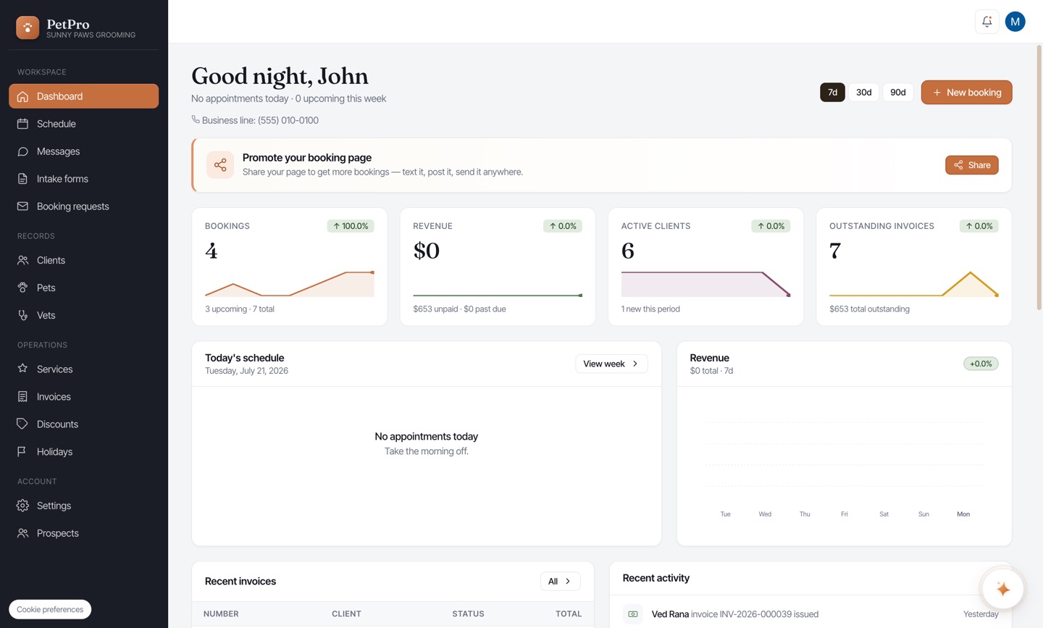
Task: Open View week in Today's schedule
Action: [611, 364]
